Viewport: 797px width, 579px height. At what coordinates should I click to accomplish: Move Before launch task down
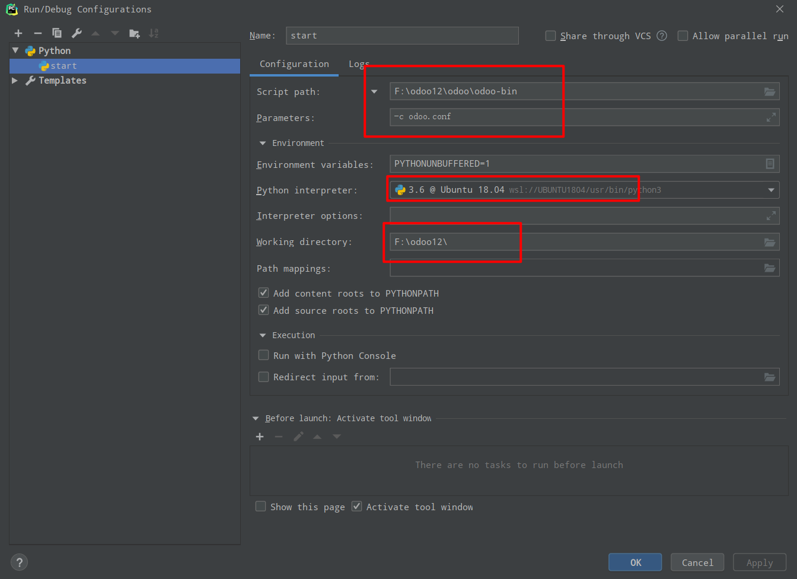tap(337, 437)
